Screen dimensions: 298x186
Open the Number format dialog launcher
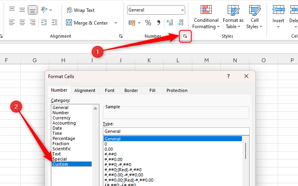point(185,36)
